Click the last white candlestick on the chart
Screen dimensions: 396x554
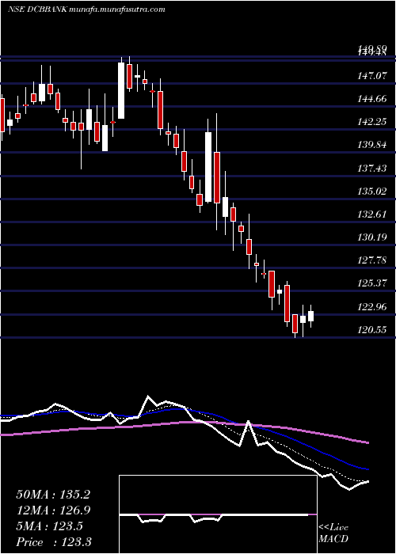[310, 317]
